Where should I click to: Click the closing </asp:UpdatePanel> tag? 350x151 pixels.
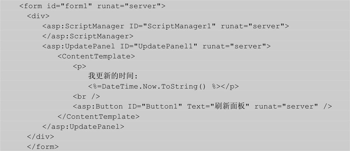83,127
